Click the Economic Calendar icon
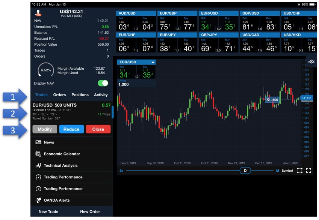The image size is (319, 220). [38, 154]
